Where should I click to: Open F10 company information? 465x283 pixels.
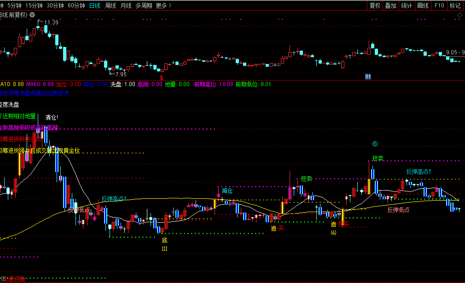click(439, 6)
